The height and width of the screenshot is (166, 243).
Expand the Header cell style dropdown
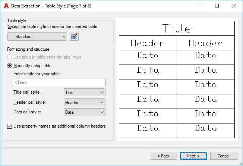click(x=85, y=102)
